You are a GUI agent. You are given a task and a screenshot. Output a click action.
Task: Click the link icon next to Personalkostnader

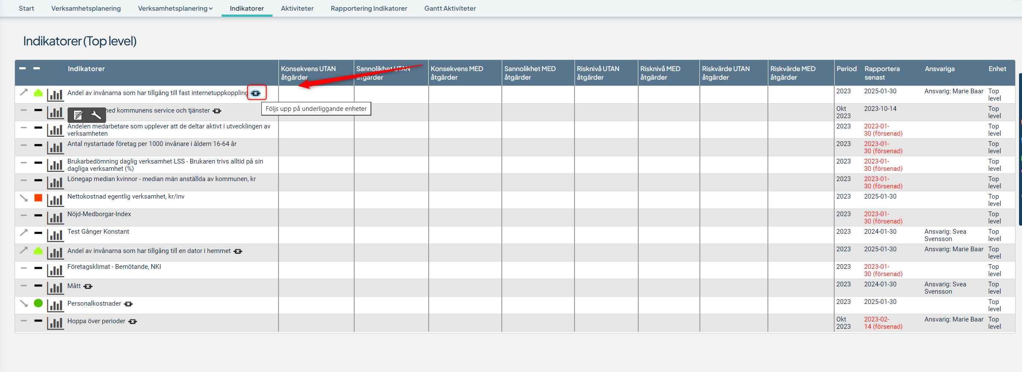pos(128,304)
